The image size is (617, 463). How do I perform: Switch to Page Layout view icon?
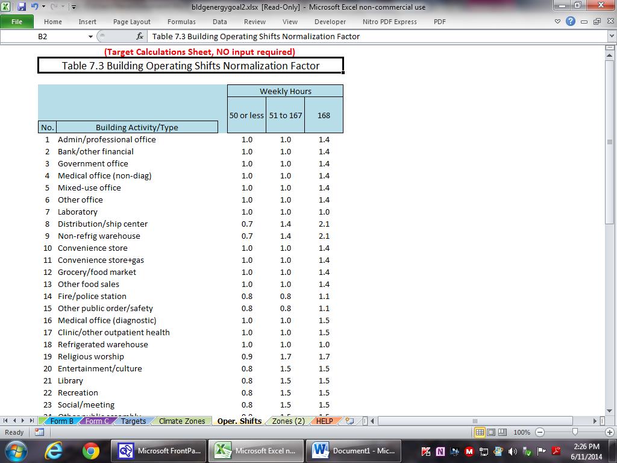tap(491, 432)
